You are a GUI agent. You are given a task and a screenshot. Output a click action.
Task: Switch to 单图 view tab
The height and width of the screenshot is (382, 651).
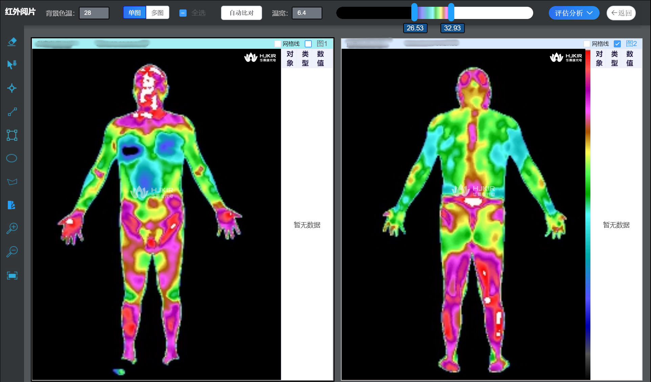[x=134, y=13]
